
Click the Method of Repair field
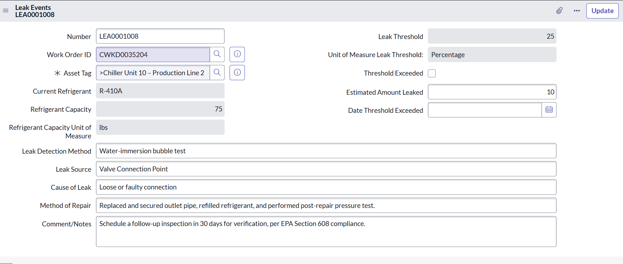coord(326,205)
